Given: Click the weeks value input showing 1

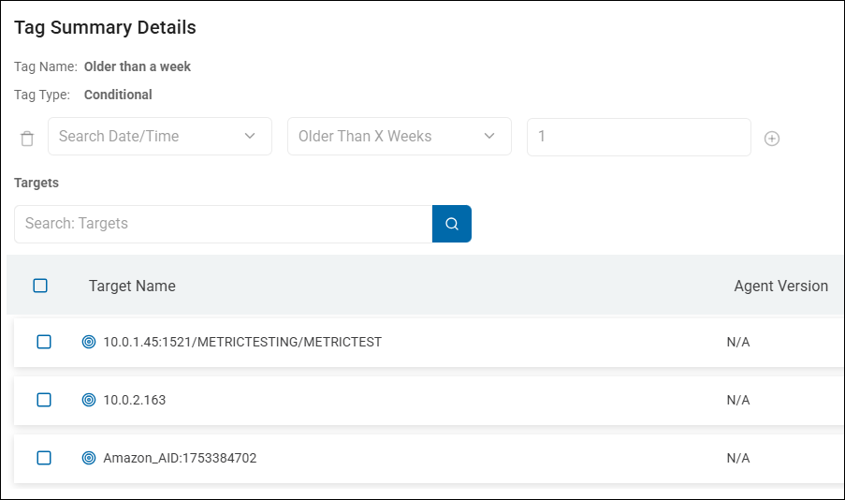Looking at the screenshot, I should tap(638, 137).
